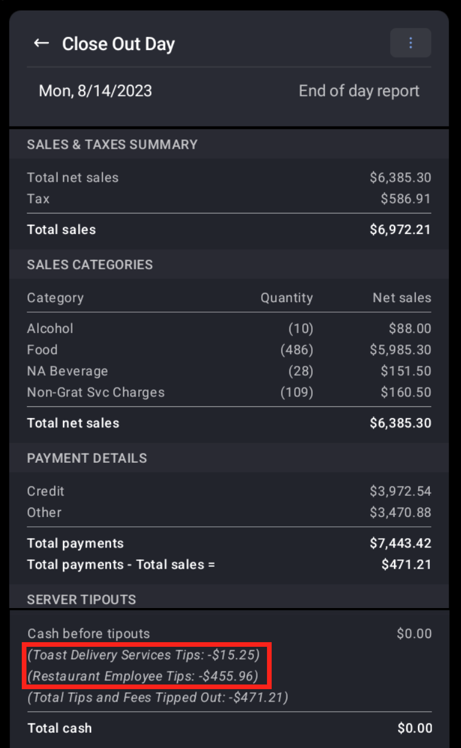The width and height of the screenshot is (461, 748).
Task: Open the three-dot overflow menu
Action: pos(410,43)
